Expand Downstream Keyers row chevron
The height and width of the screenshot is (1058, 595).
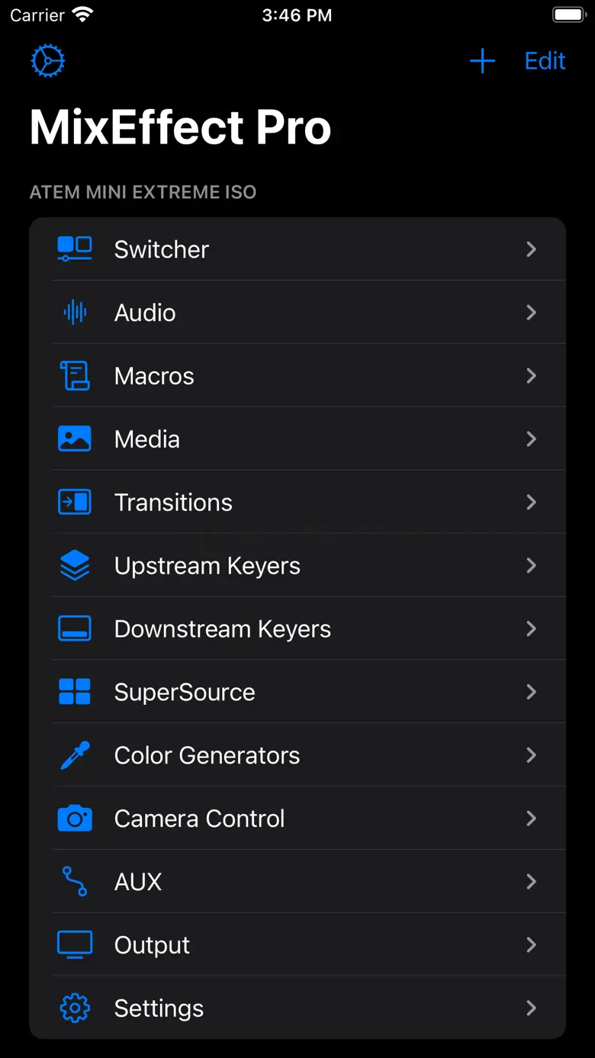pyautogui.click(x=532, y=629)
